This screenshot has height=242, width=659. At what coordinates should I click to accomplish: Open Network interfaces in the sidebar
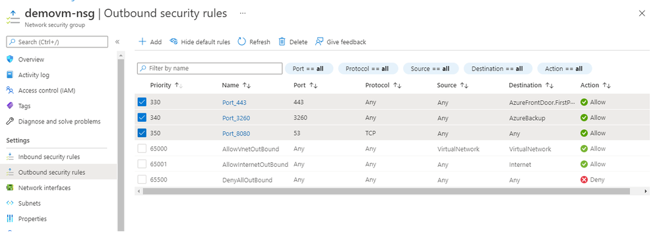pos(44,188)
